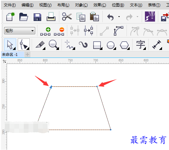Click the Paste clipboard icon

point(94,17)
